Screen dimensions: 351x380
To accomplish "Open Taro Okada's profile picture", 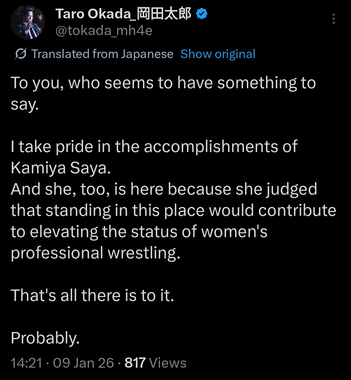I will click(28, 22).
